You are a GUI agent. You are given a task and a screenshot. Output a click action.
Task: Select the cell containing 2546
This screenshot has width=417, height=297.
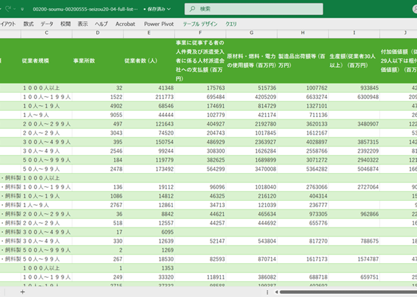point(97,151)
